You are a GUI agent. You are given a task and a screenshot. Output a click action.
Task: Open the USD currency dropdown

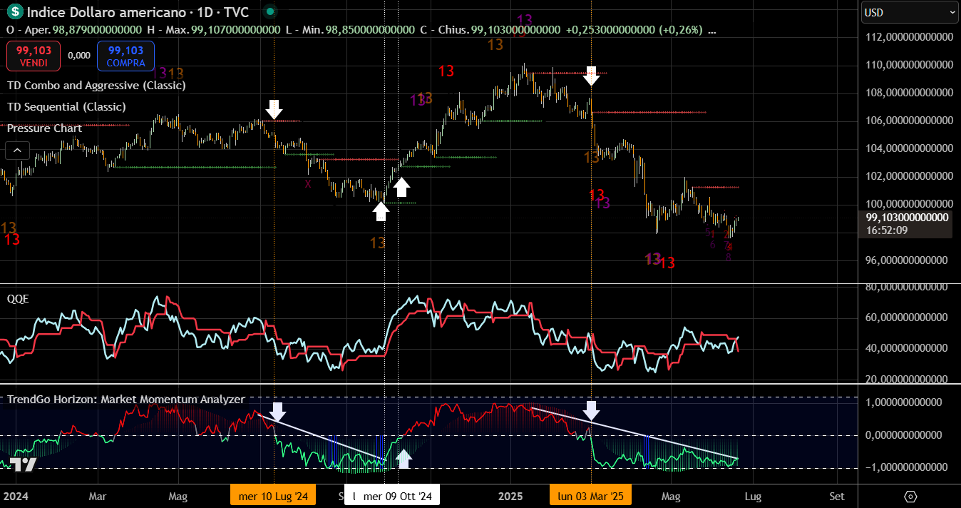tap(910, 12)
